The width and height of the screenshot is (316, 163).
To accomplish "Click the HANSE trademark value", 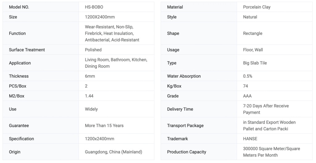I will coord(250,139).
